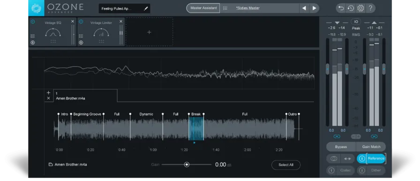The height and width of the screenshot is (181, 420).
Task: Click Amen Brother.m4a filename at bottom
Action: pyautogui.click(x=71, y=165)
